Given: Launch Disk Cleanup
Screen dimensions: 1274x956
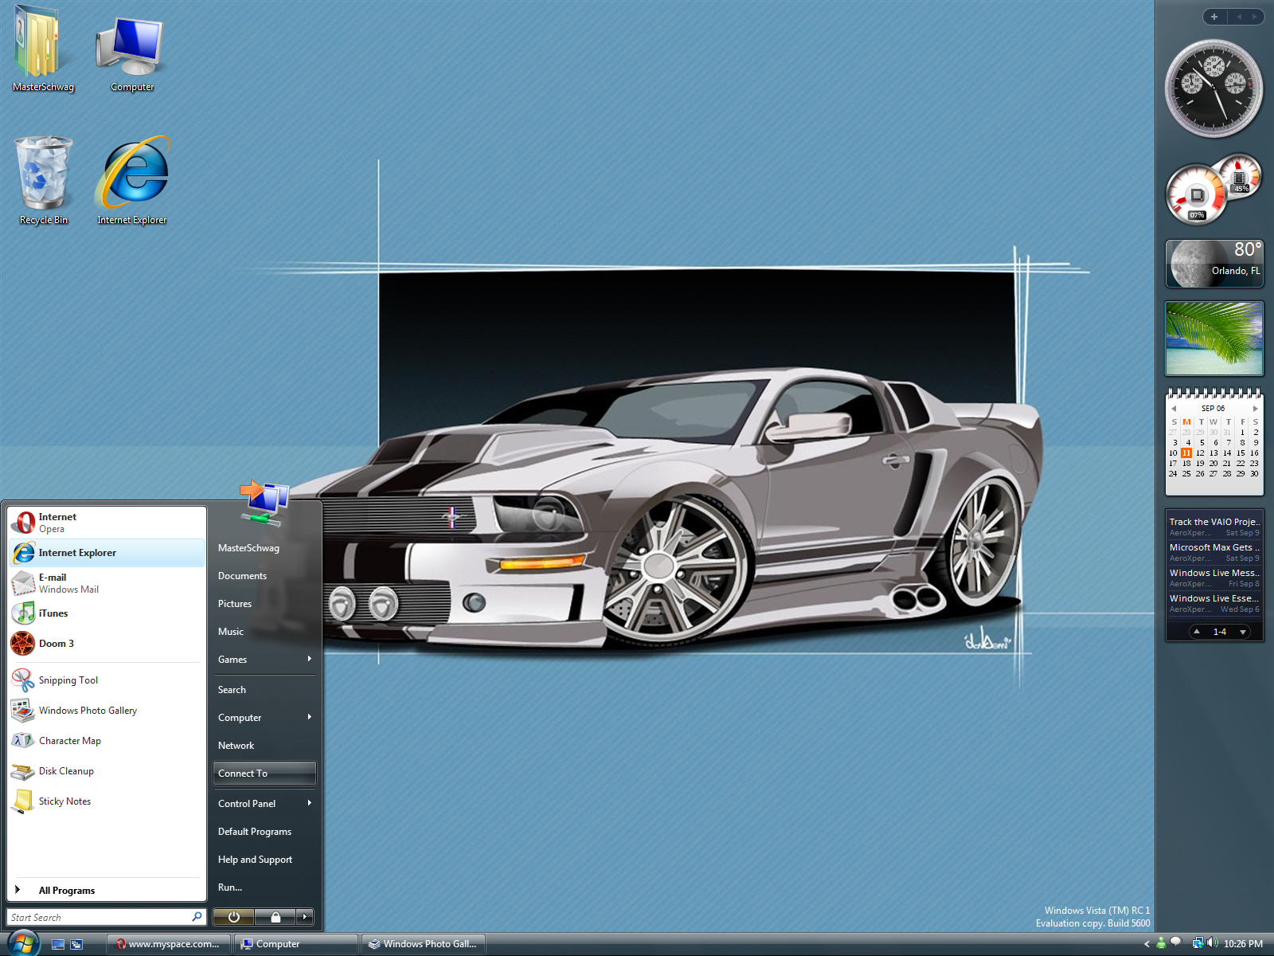Looking at the screenshot, I should point(107,771).
